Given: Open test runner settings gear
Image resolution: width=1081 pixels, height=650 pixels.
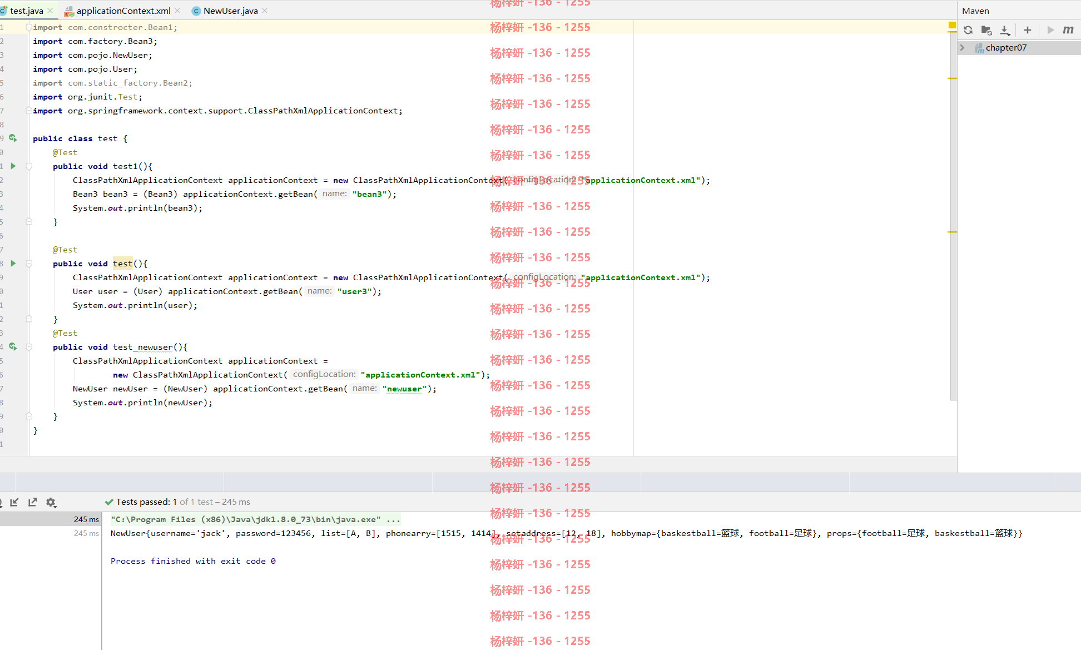Looking at the screenshot, I should [51, 502].
